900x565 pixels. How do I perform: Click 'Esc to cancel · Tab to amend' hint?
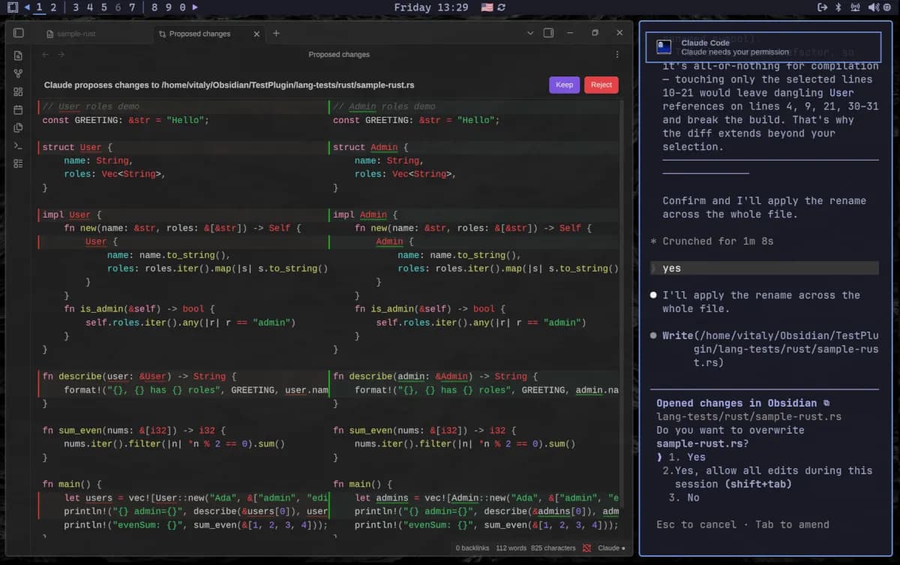[x=742, y=524]
